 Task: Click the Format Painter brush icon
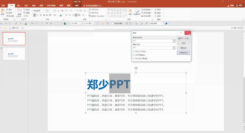[7, 16]
